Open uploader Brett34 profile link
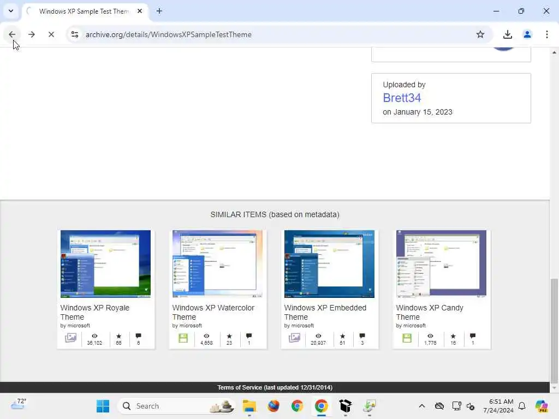 click(402, 98)
